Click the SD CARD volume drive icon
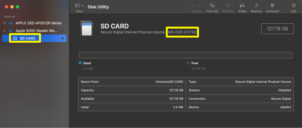 tap(15, 38)
